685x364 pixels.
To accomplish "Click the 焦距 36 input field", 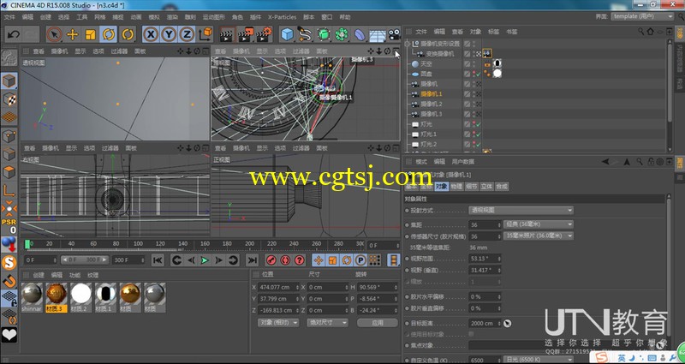I will point(485,224).
